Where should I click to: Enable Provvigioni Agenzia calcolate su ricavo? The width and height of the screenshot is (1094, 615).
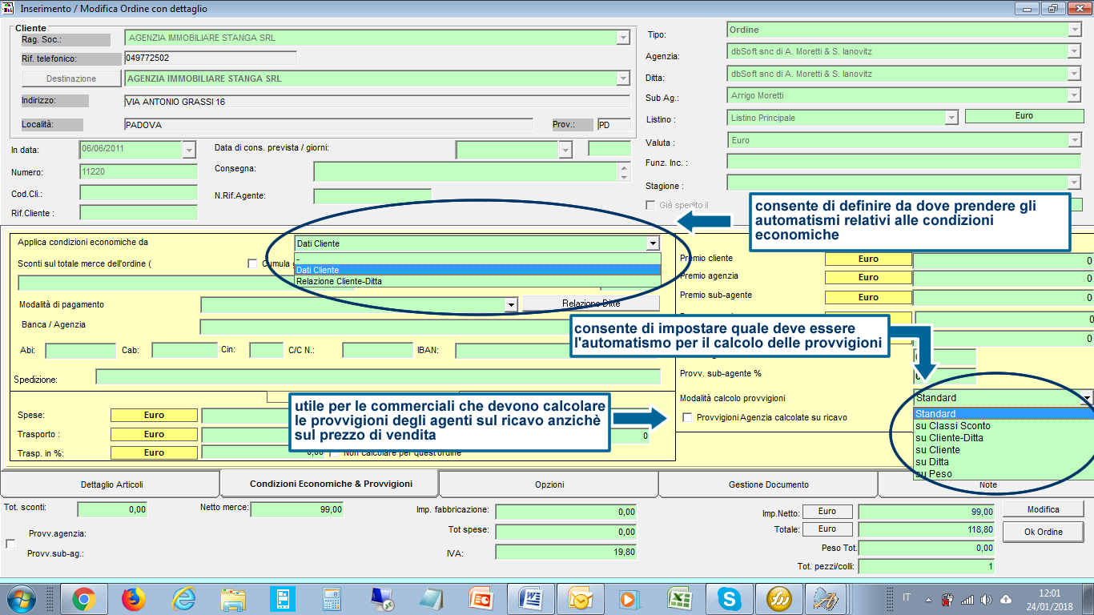[687, 417]
